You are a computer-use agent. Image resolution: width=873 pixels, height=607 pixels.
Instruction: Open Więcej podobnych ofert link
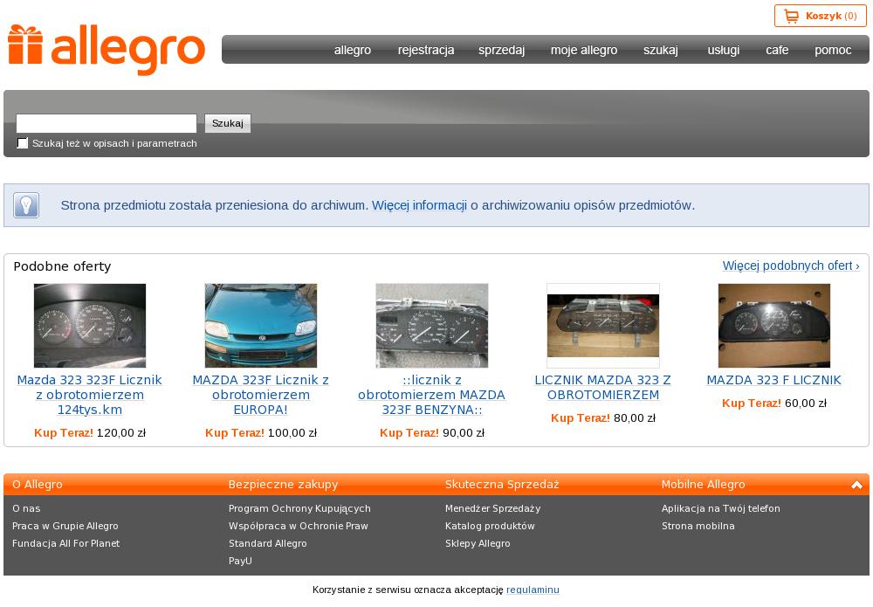(x=791, y=266)
